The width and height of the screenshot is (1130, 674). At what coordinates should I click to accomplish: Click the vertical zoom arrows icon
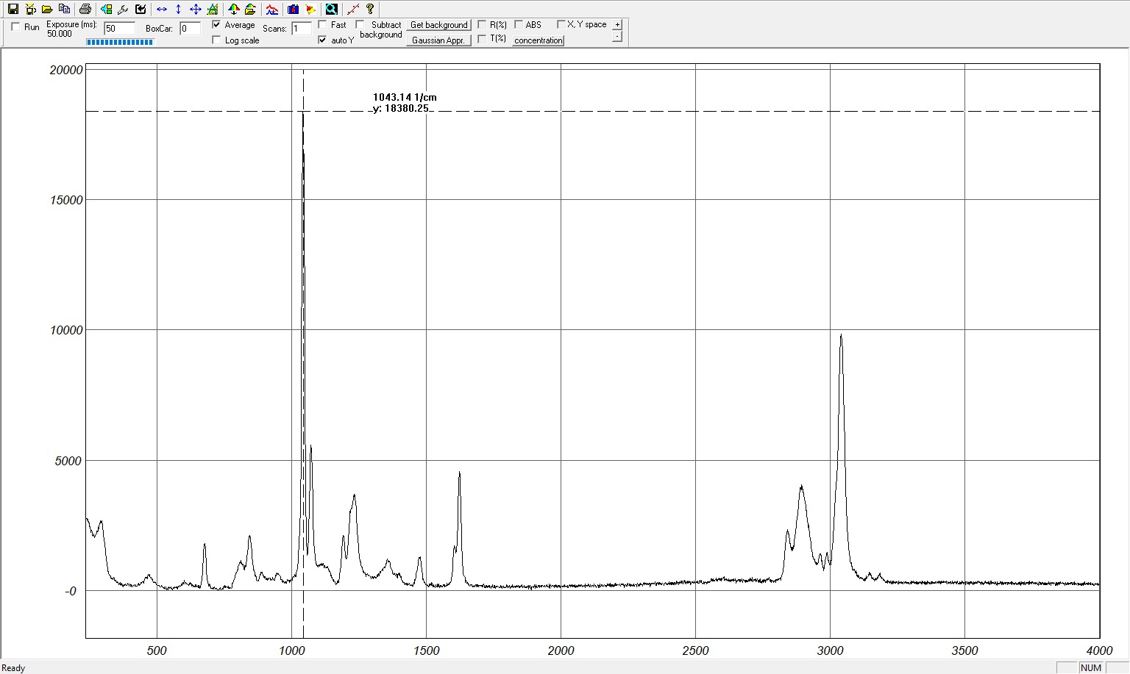tap(178, 10)
